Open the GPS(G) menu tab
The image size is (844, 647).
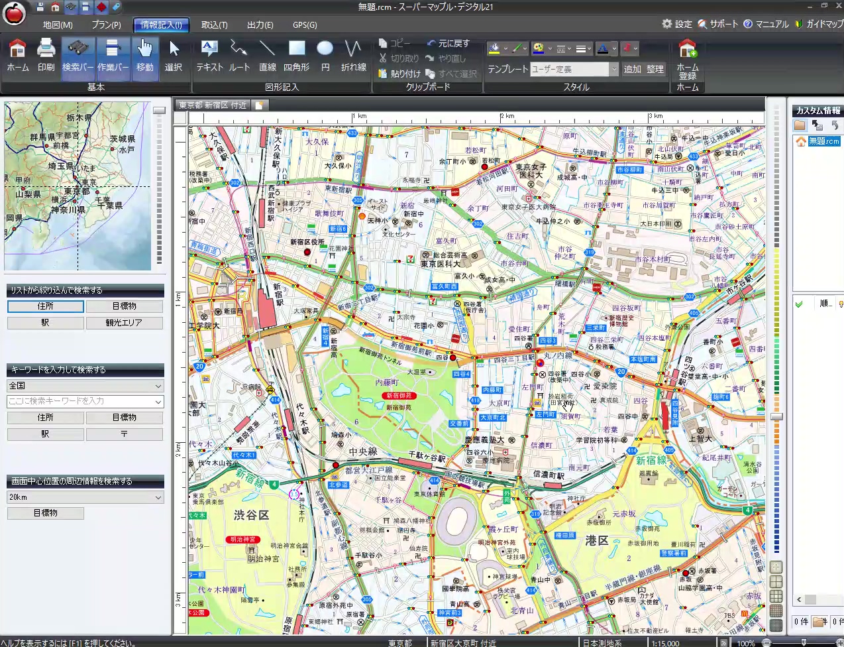click(305, 25)
